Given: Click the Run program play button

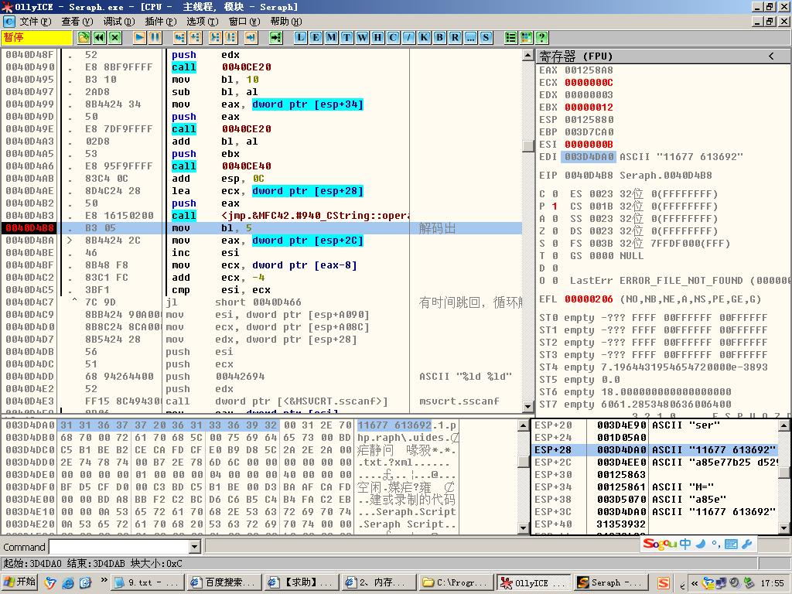Looking at the screenshot, I should 140,37.
